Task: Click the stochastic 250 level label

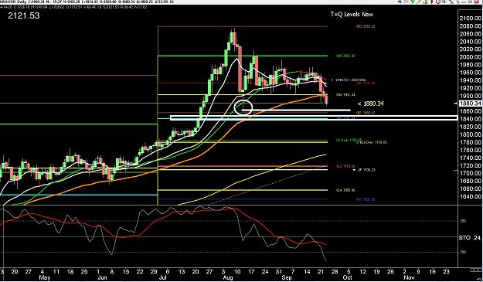Action: coord(463,221)
